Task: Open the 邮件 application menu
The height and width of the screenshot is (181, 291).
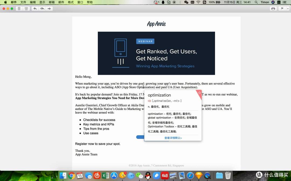Action: (14, 2)
